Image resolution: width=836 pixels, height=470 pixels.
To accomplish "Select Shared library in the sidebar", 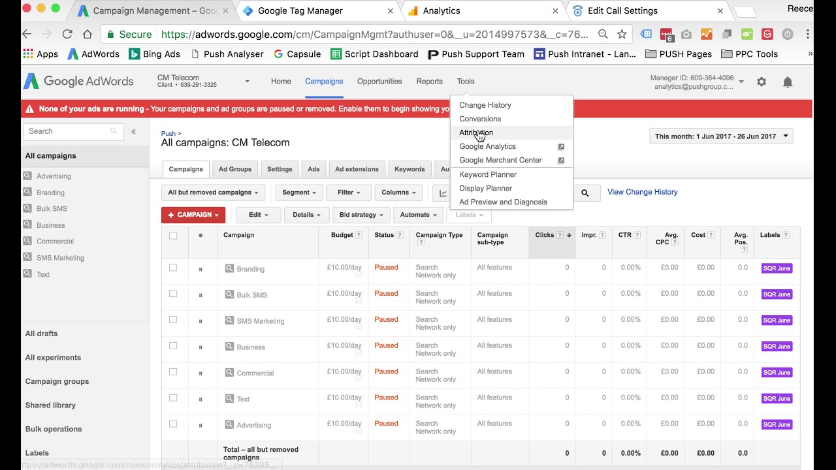I will pos(50,405).
